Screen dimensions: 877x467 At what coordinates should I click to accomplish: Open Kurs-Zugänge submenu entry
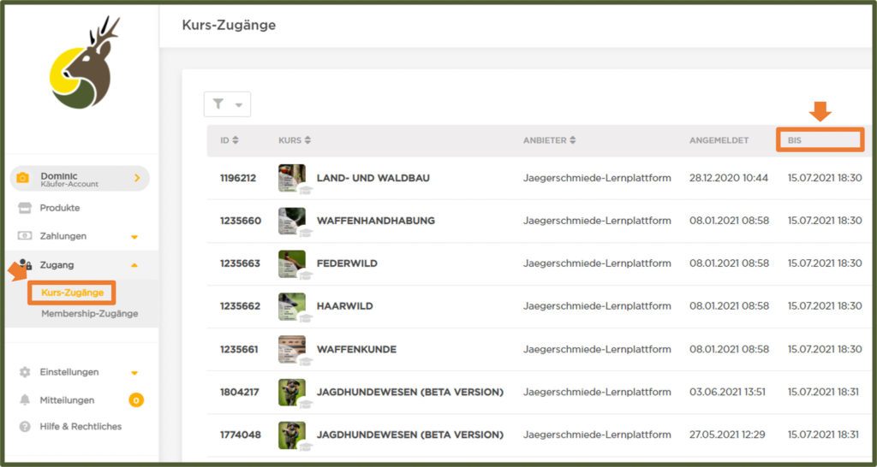(x=72, y=293)
